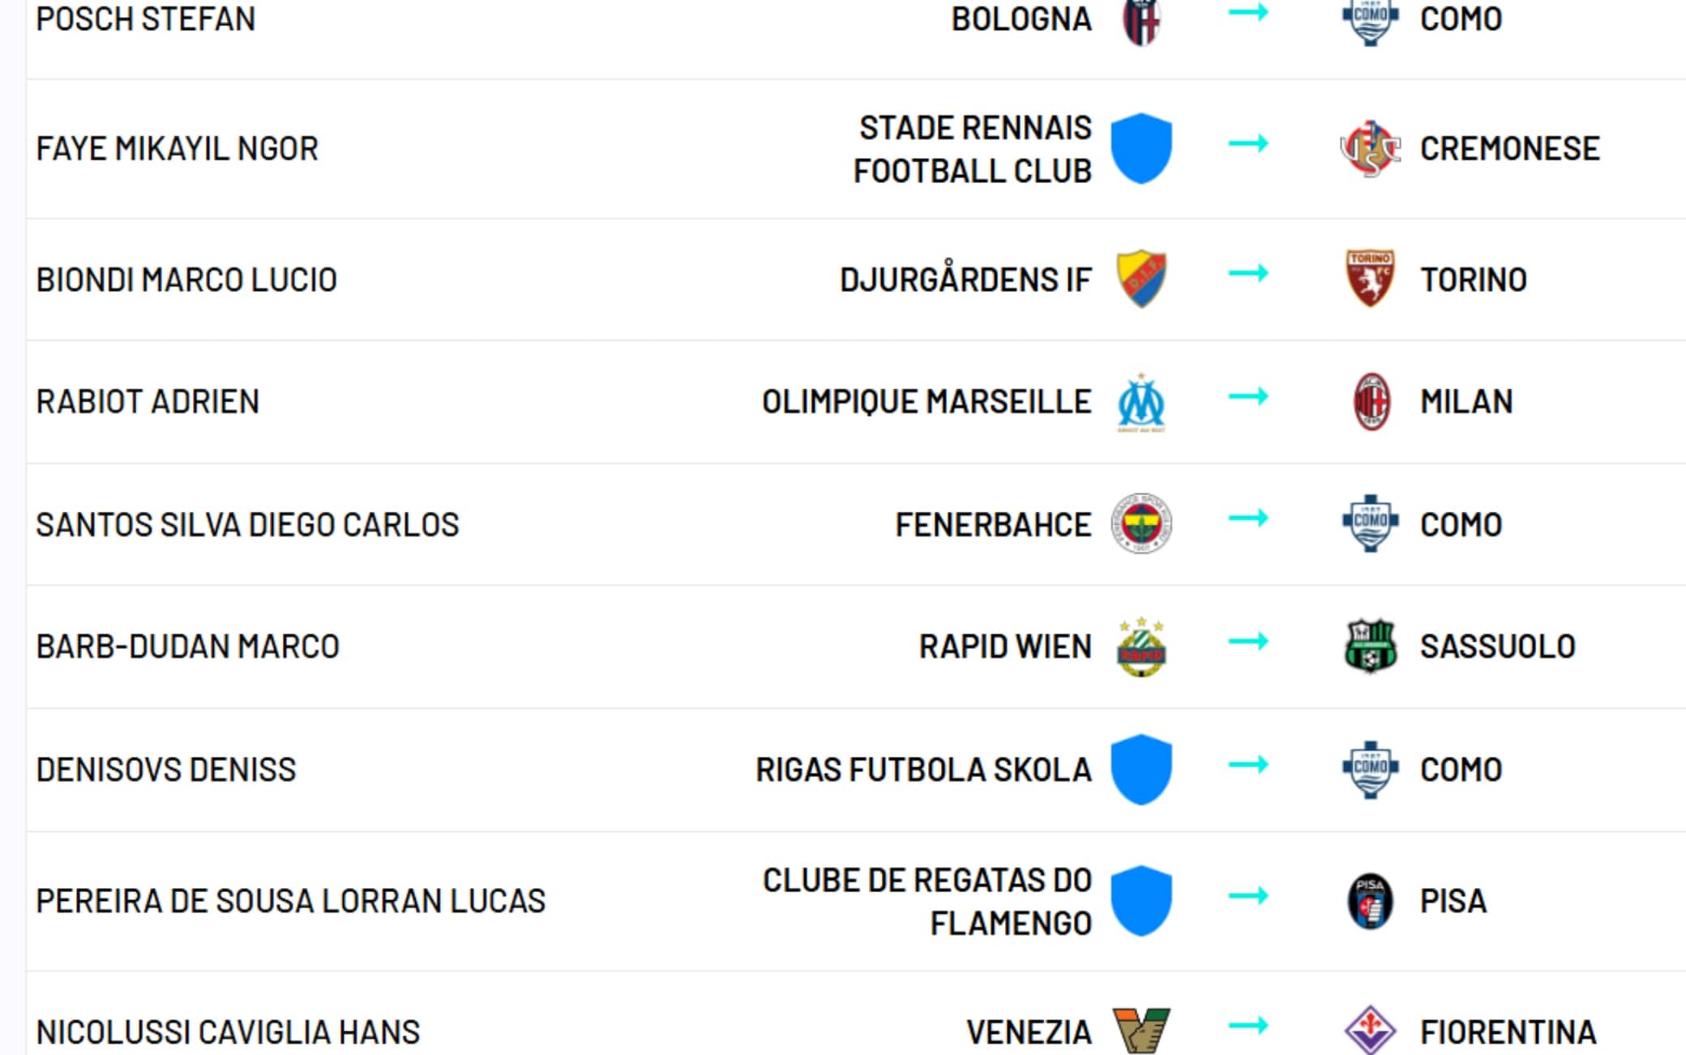Image resolution: width=1686 pixels, height=1055 pixels.
Task: Click the arrow in Santos Silva Diego Carlos row
Action: coord(1248,519)
